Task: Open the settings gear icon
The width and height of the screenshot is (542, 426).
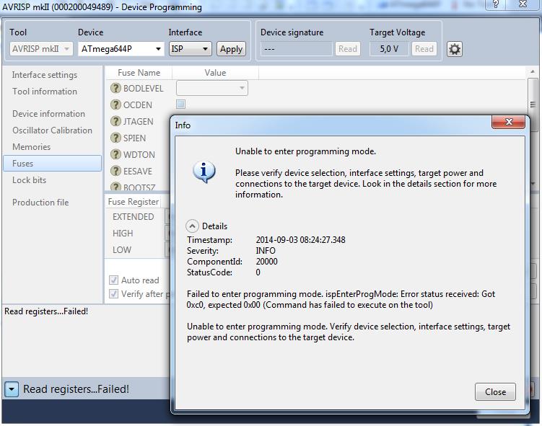Action: 454,49
